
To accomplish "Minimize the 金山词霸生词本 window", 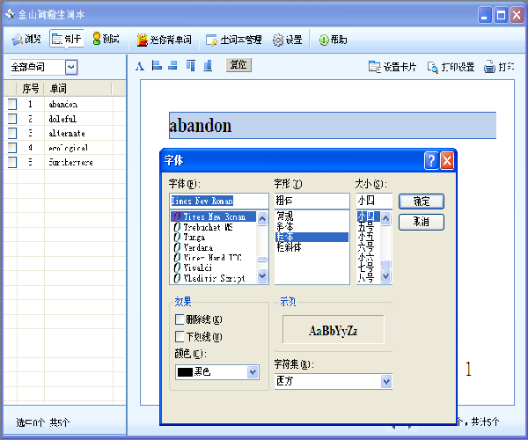I will click(485, 15).
